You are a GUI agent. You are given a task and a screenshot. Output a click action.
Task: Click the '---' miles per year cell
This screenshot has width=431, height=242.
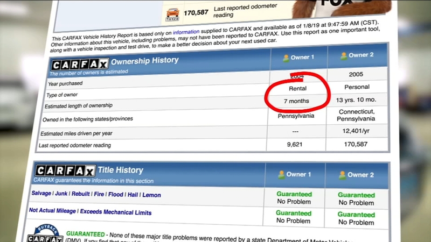(x=295, y=132)
